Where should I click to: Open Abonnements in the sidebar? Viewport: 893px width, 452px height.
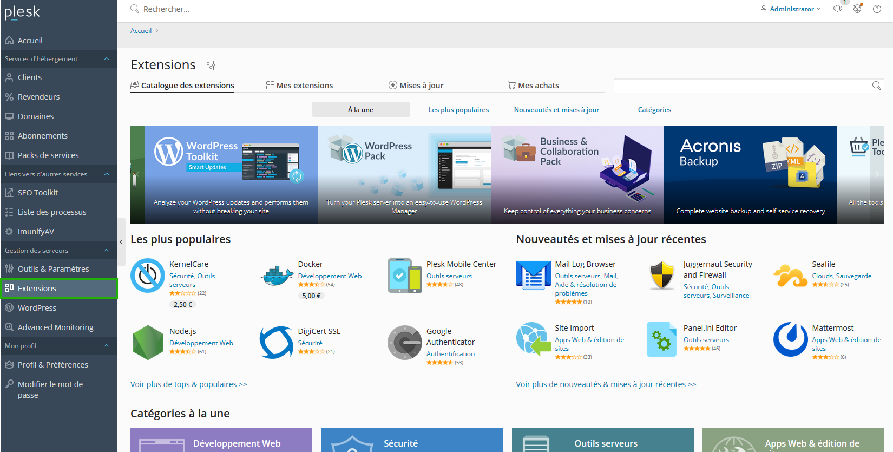[59, 136]
